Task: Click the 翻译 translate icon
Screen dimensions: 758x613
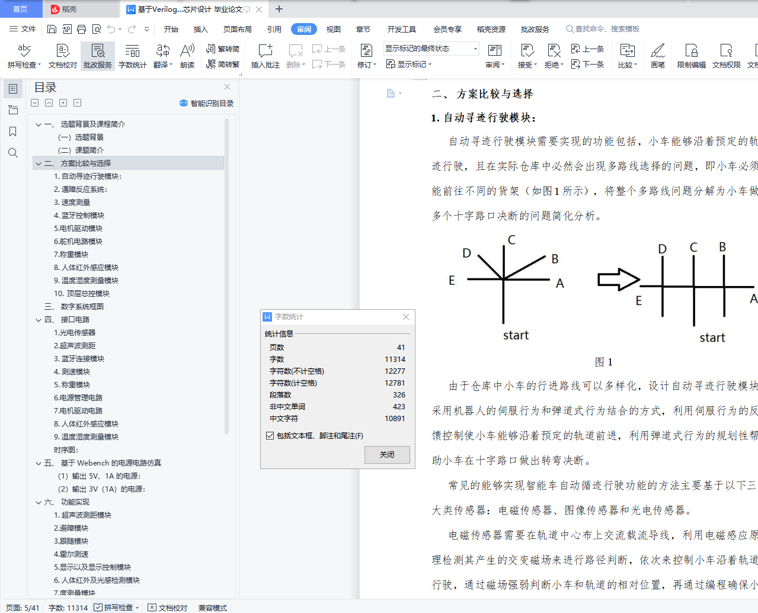Action: tap(162, 51)
